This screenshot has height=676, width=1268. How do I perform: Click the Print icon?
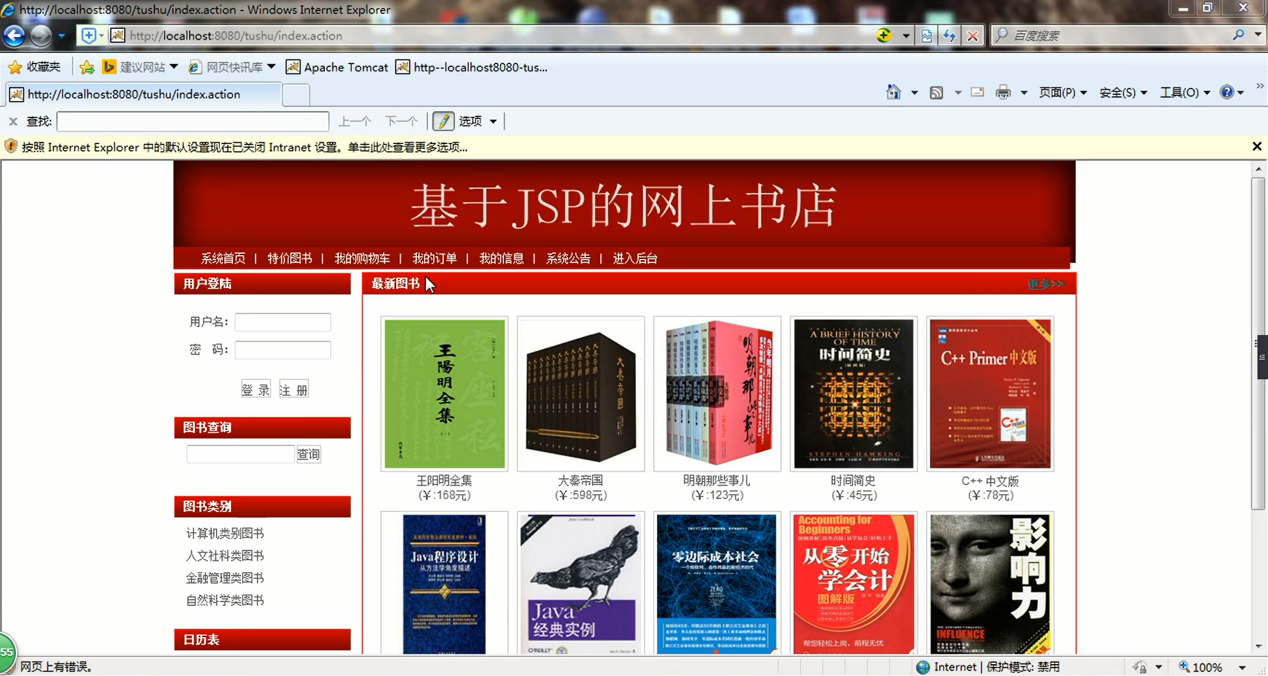pyautogui.click(x=1003, y=93)
